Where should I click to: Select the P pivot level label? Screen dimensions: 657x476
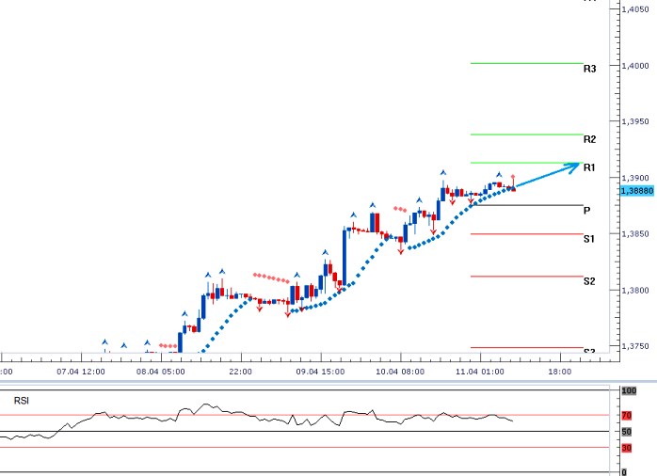click(x=586, y=211)
